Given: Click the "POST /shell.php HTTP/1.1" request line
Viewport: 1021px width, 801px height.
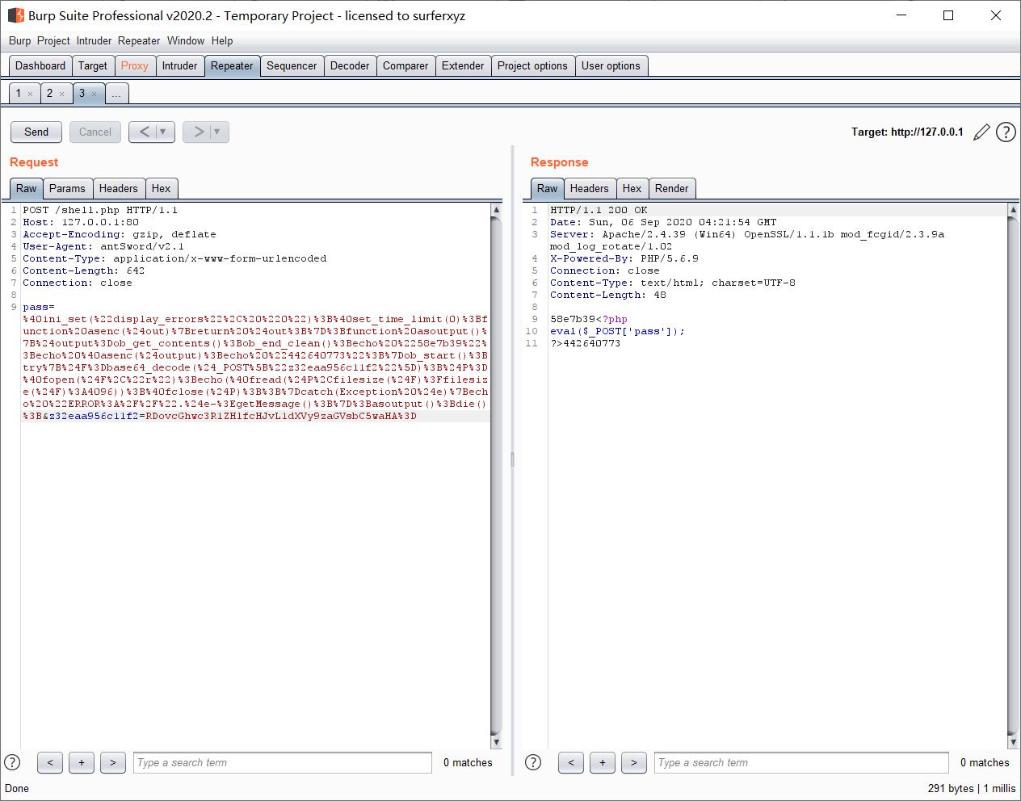Looking at the screenshot, I should 100,210.
